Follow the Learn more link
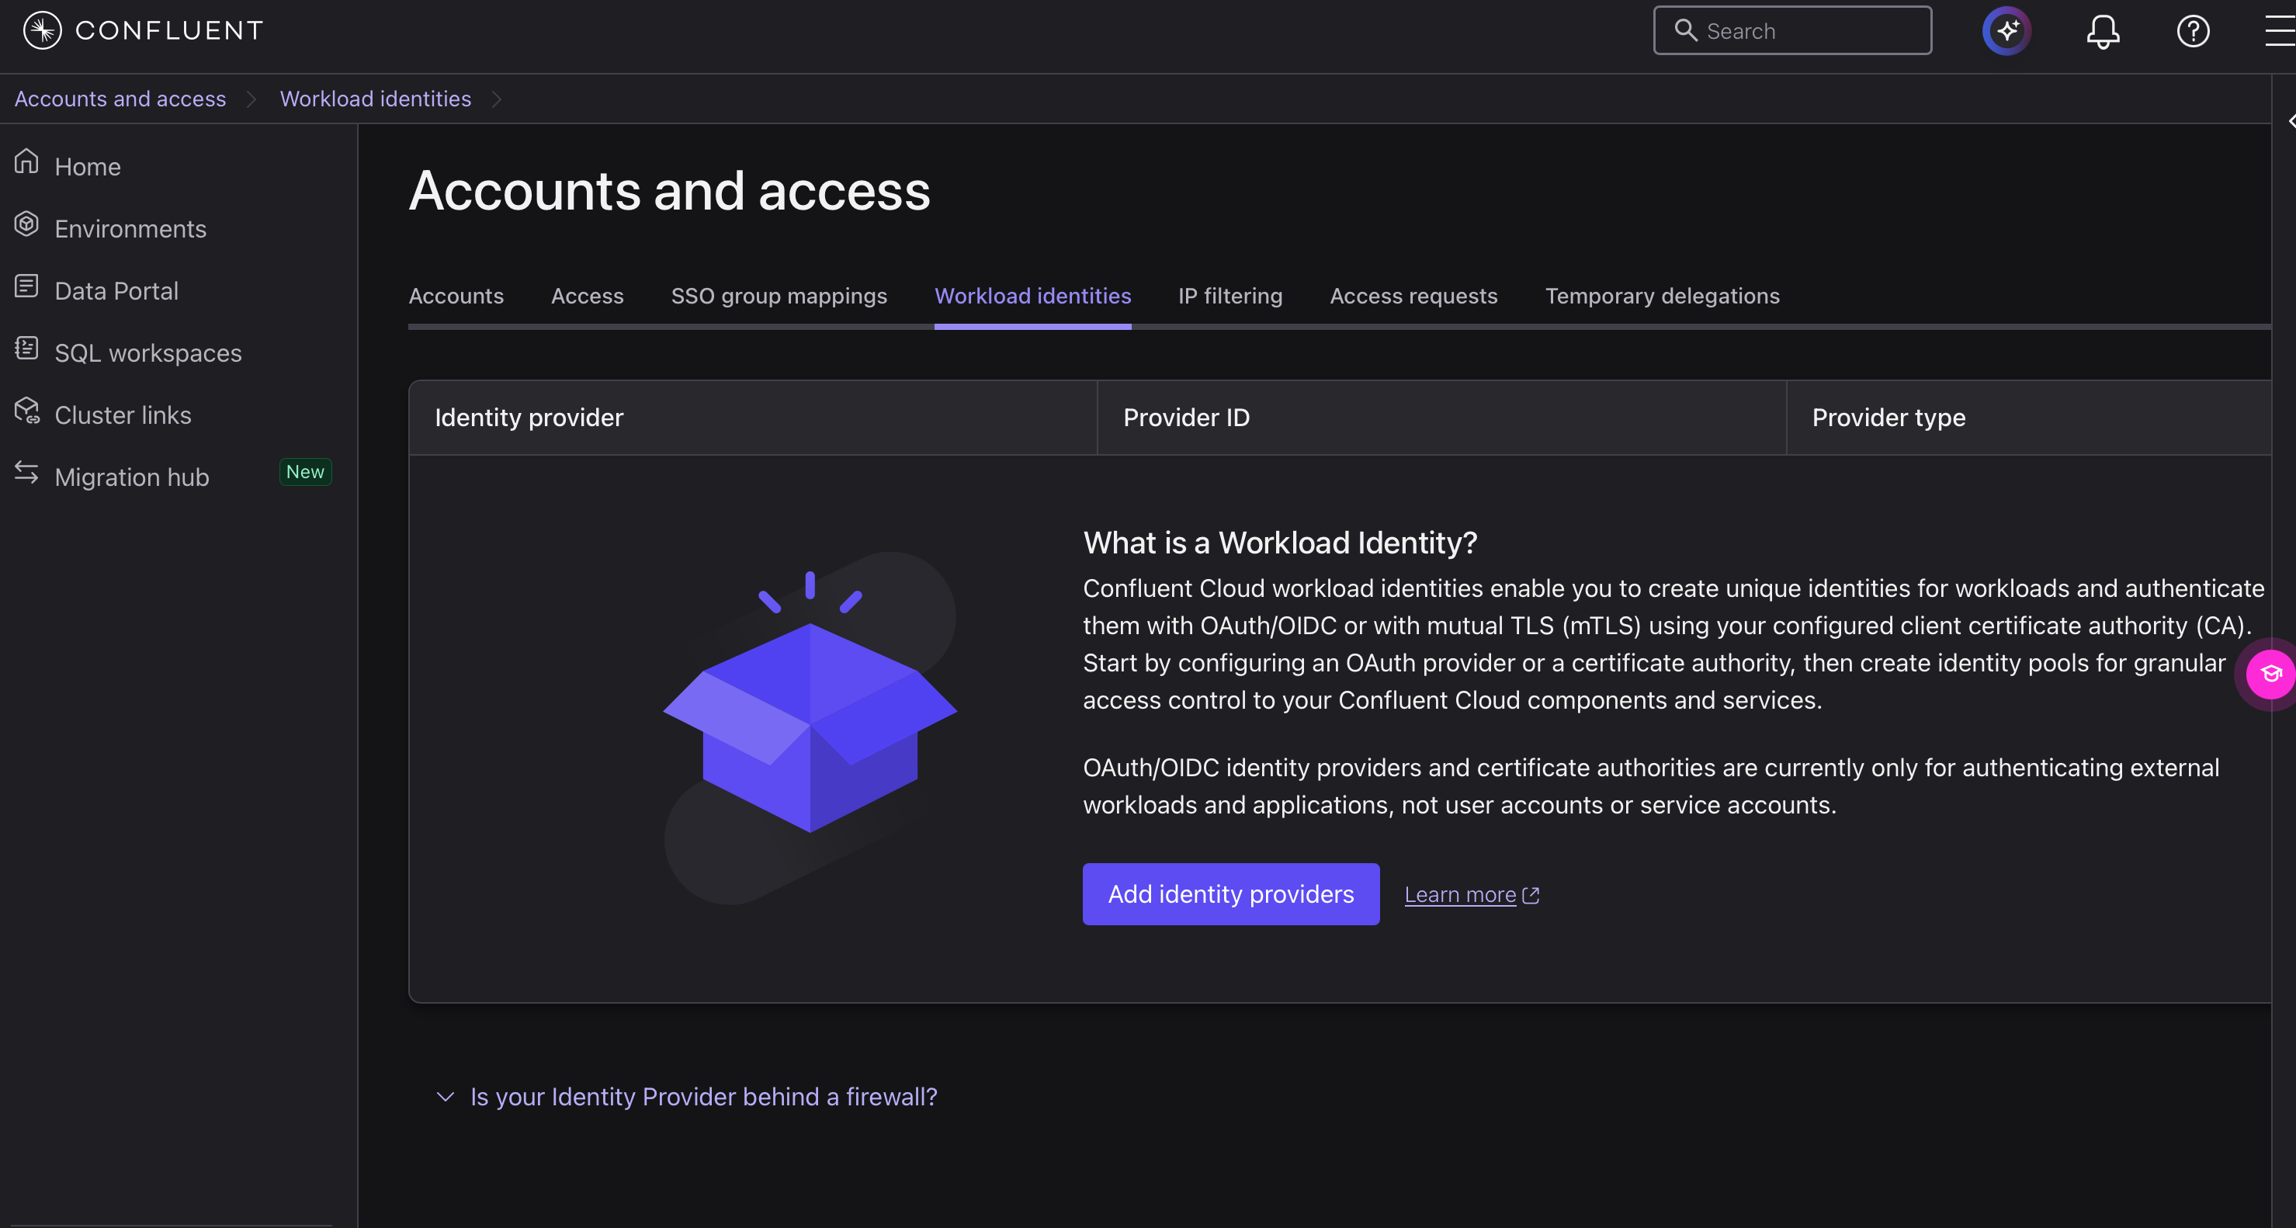Image resolution: width=2296 pixels, height=1228 pixels. [1459, 895]
